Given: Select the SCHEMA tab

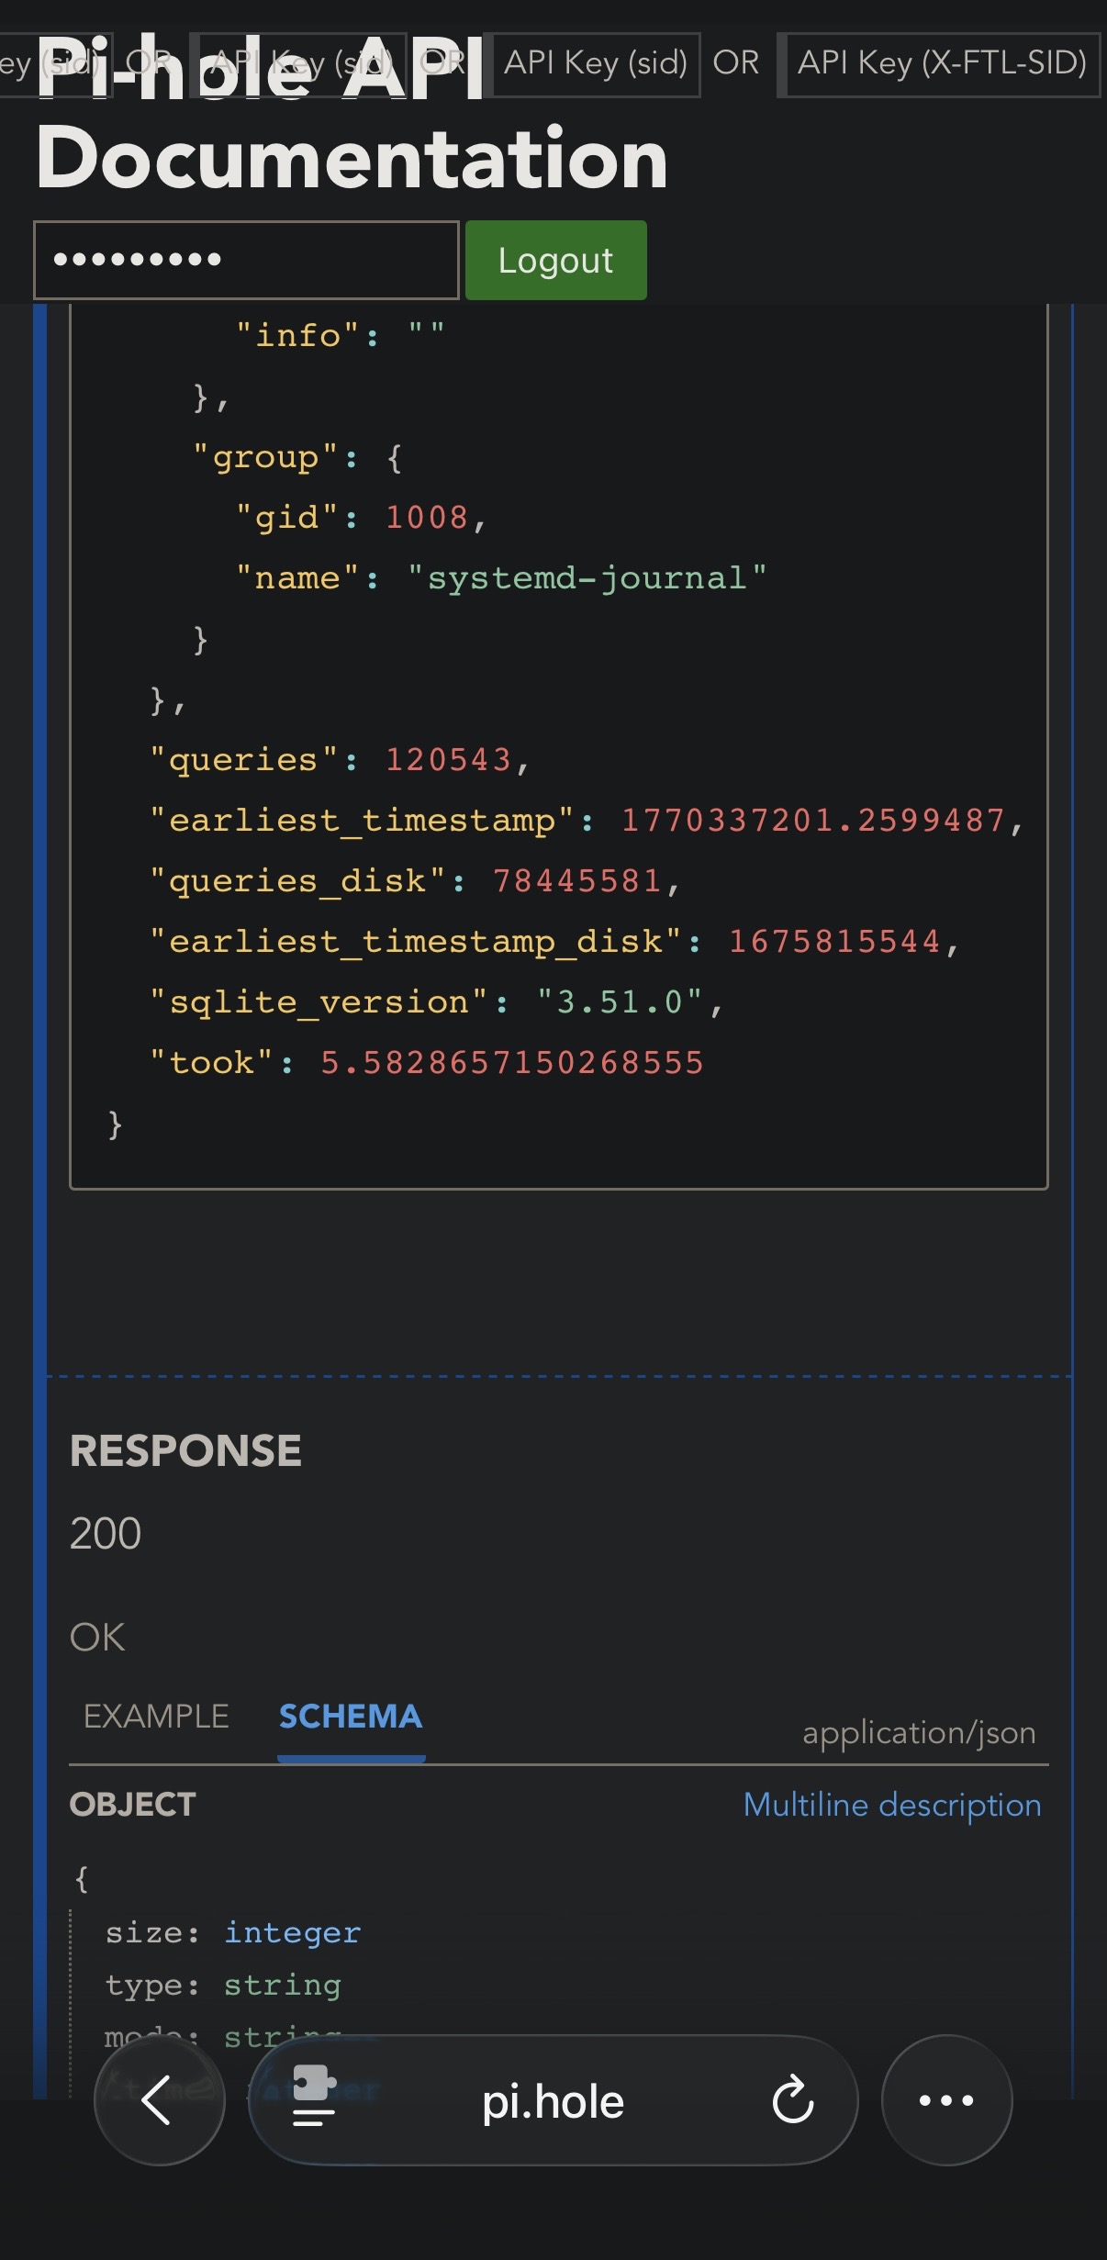Looking at the screenshot, I should click(351, 1717).
